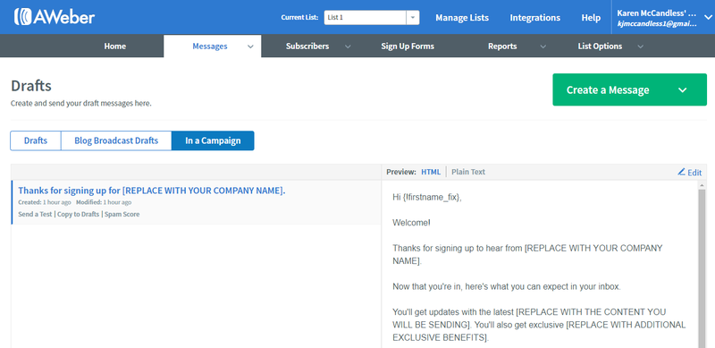Show the HTML preview
Screen dimensions: 715x348
click(x=431, y=172)
